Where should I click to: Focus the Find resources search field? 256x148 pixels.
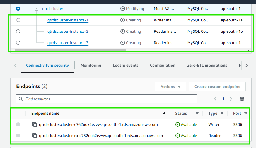click(x=107, y=99)
